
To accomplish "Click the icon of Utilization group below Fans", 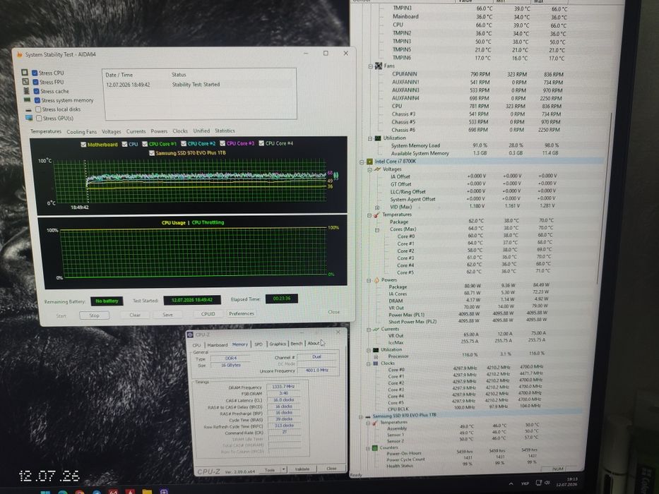I will pos(378,138).
